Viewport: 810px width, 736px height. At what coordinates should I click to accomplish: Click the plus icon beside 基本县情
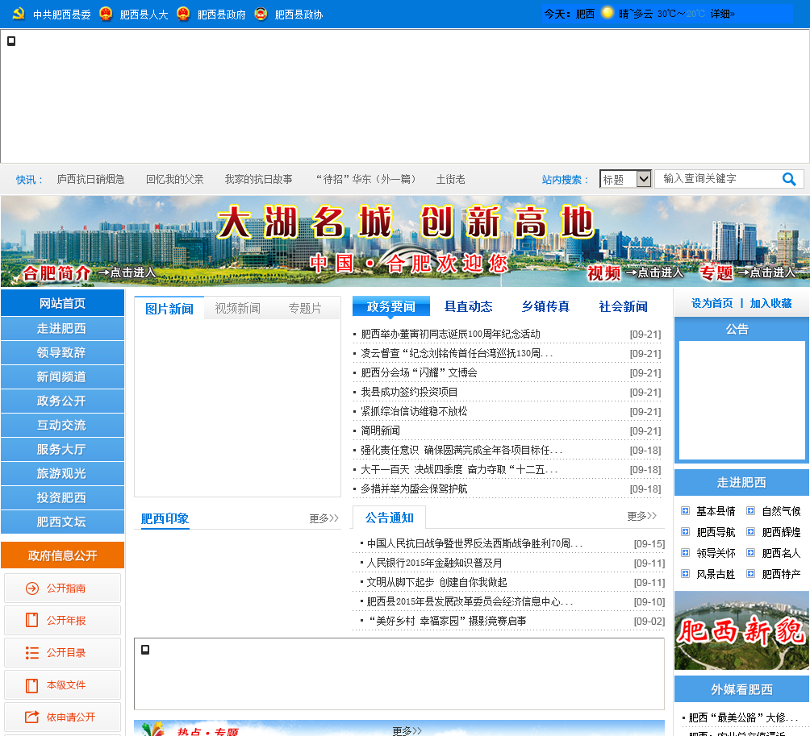pos(685,511)
